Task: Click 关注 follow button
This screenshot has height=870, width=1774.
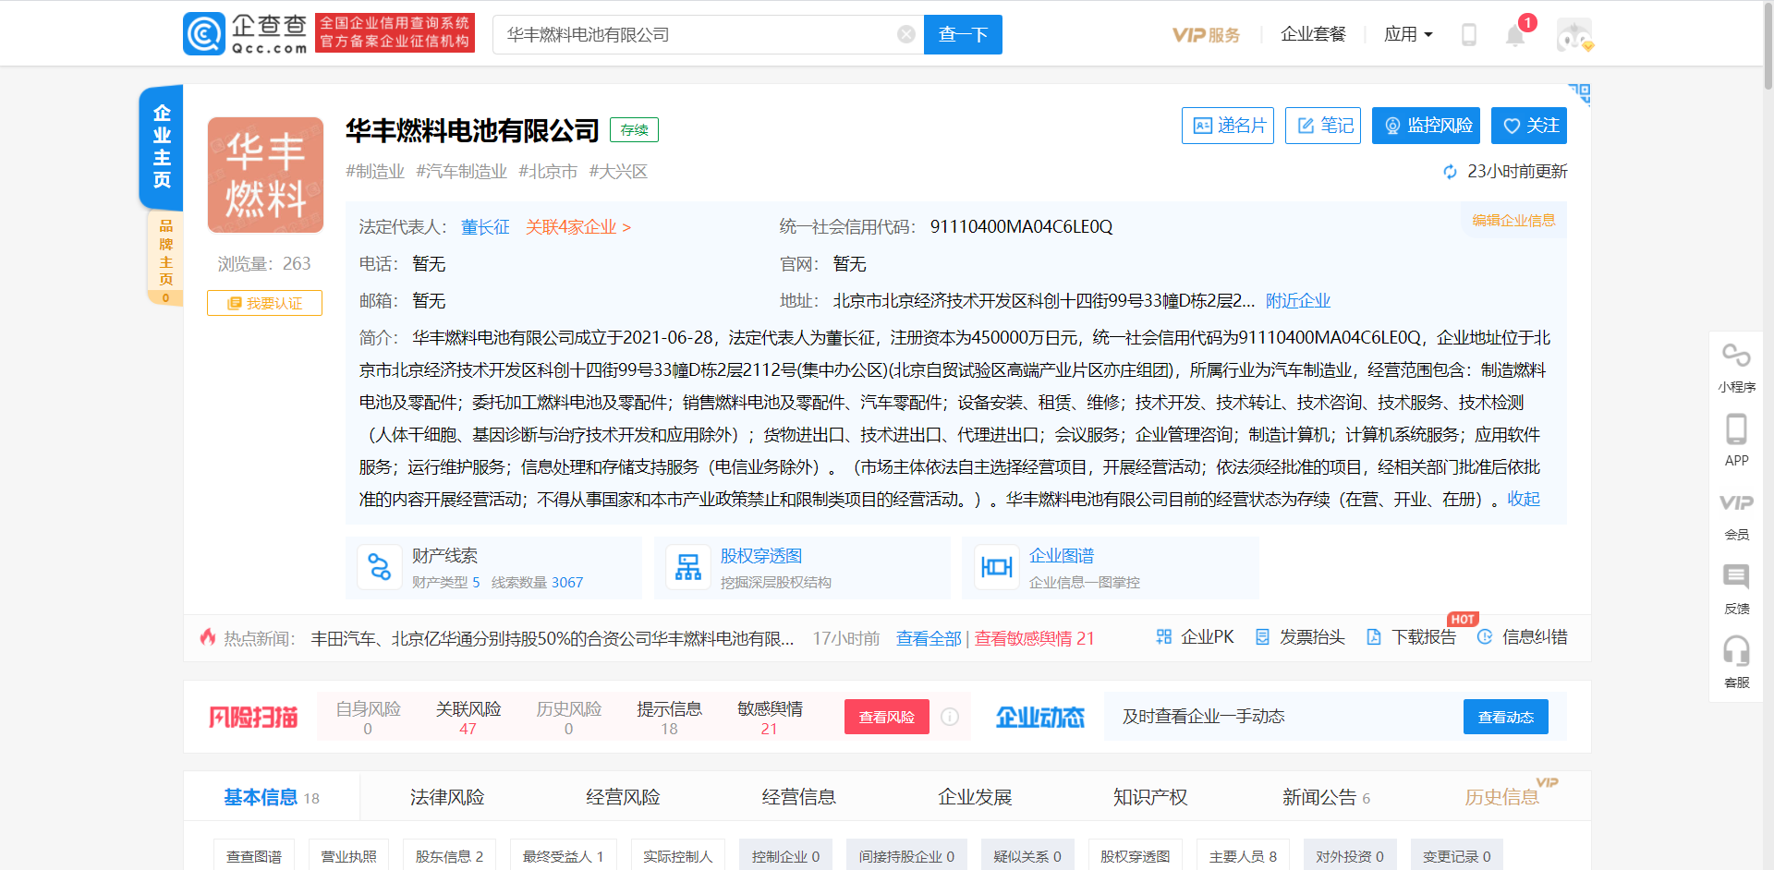Action: point(1529,126)
